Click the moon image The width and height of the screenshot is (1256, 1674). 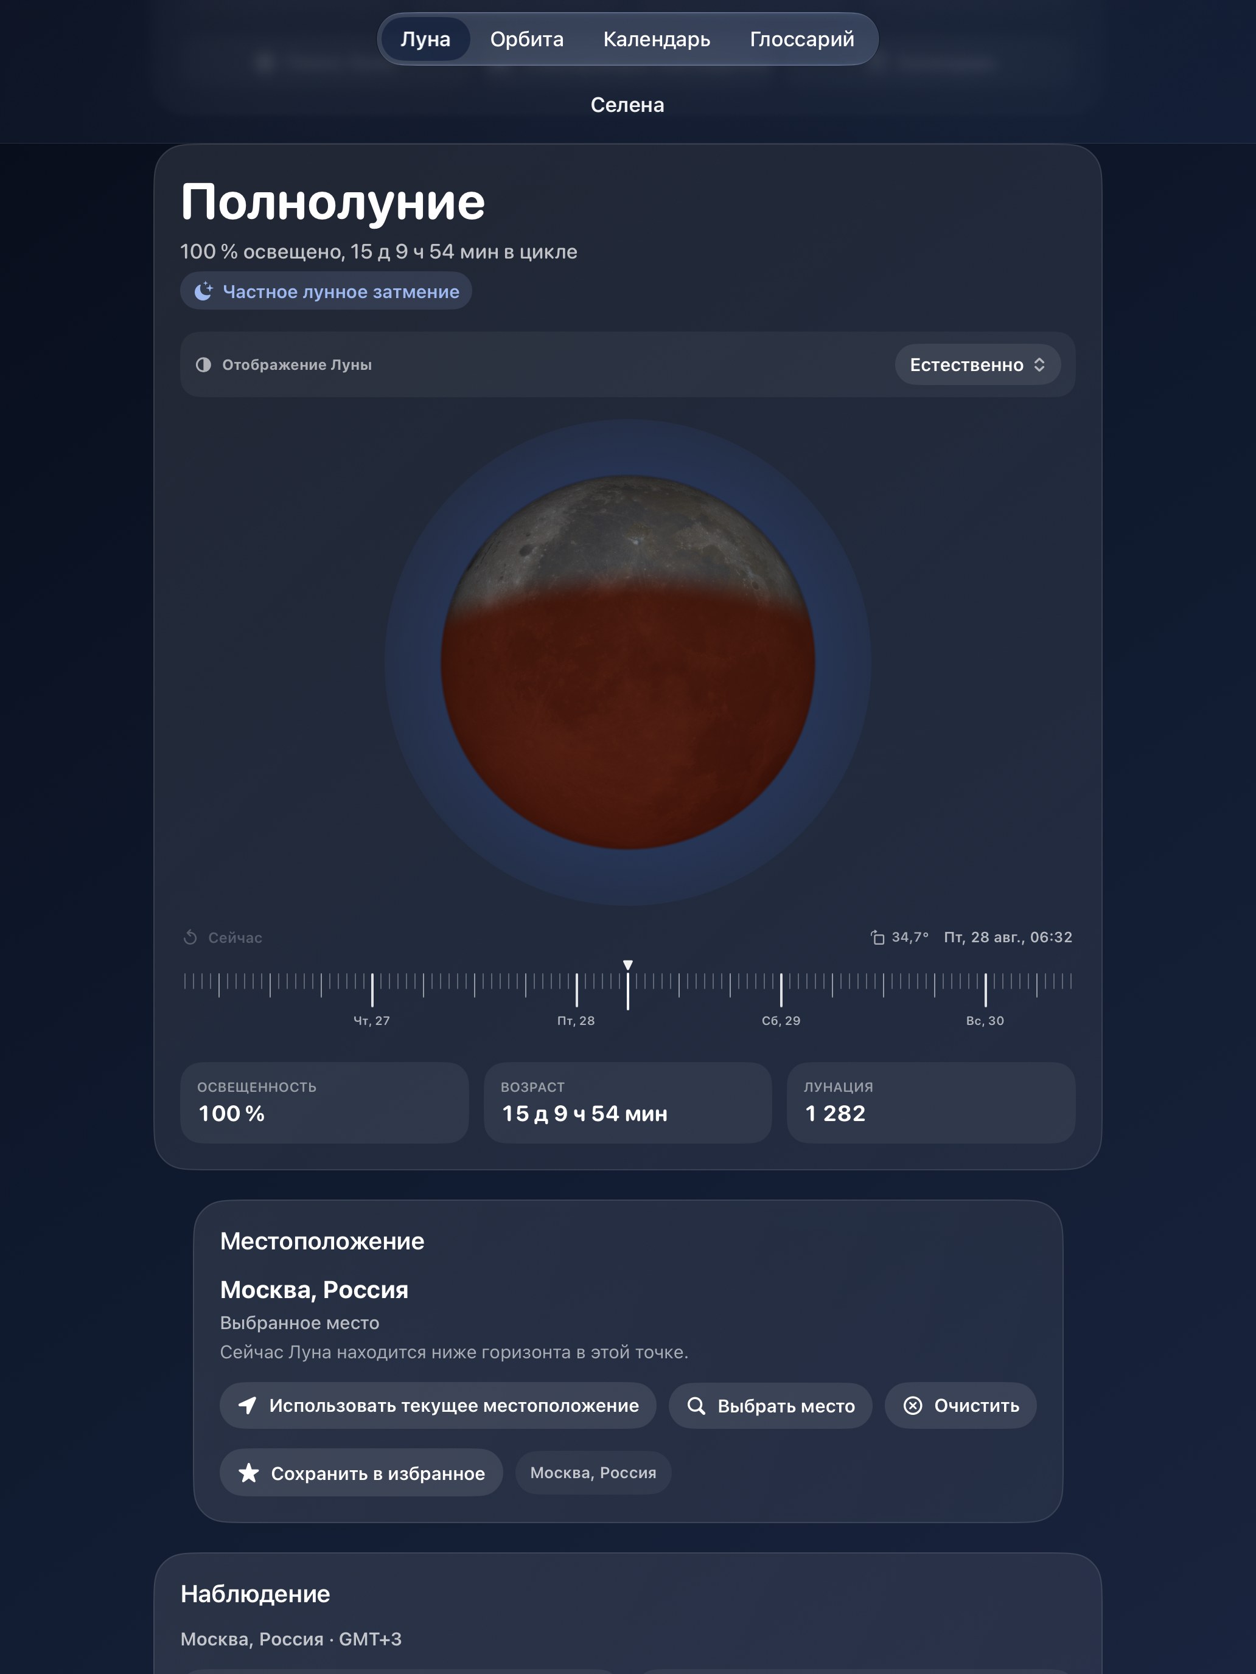pyautogui.click(x=627, y=662)
